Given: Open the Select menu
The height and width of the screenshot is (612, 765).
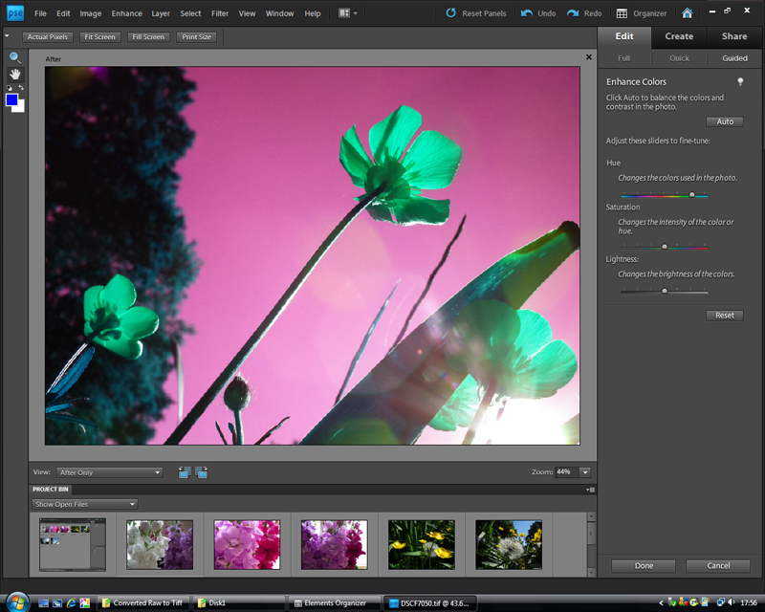Looking at the screenshot, I should point(190,13).
